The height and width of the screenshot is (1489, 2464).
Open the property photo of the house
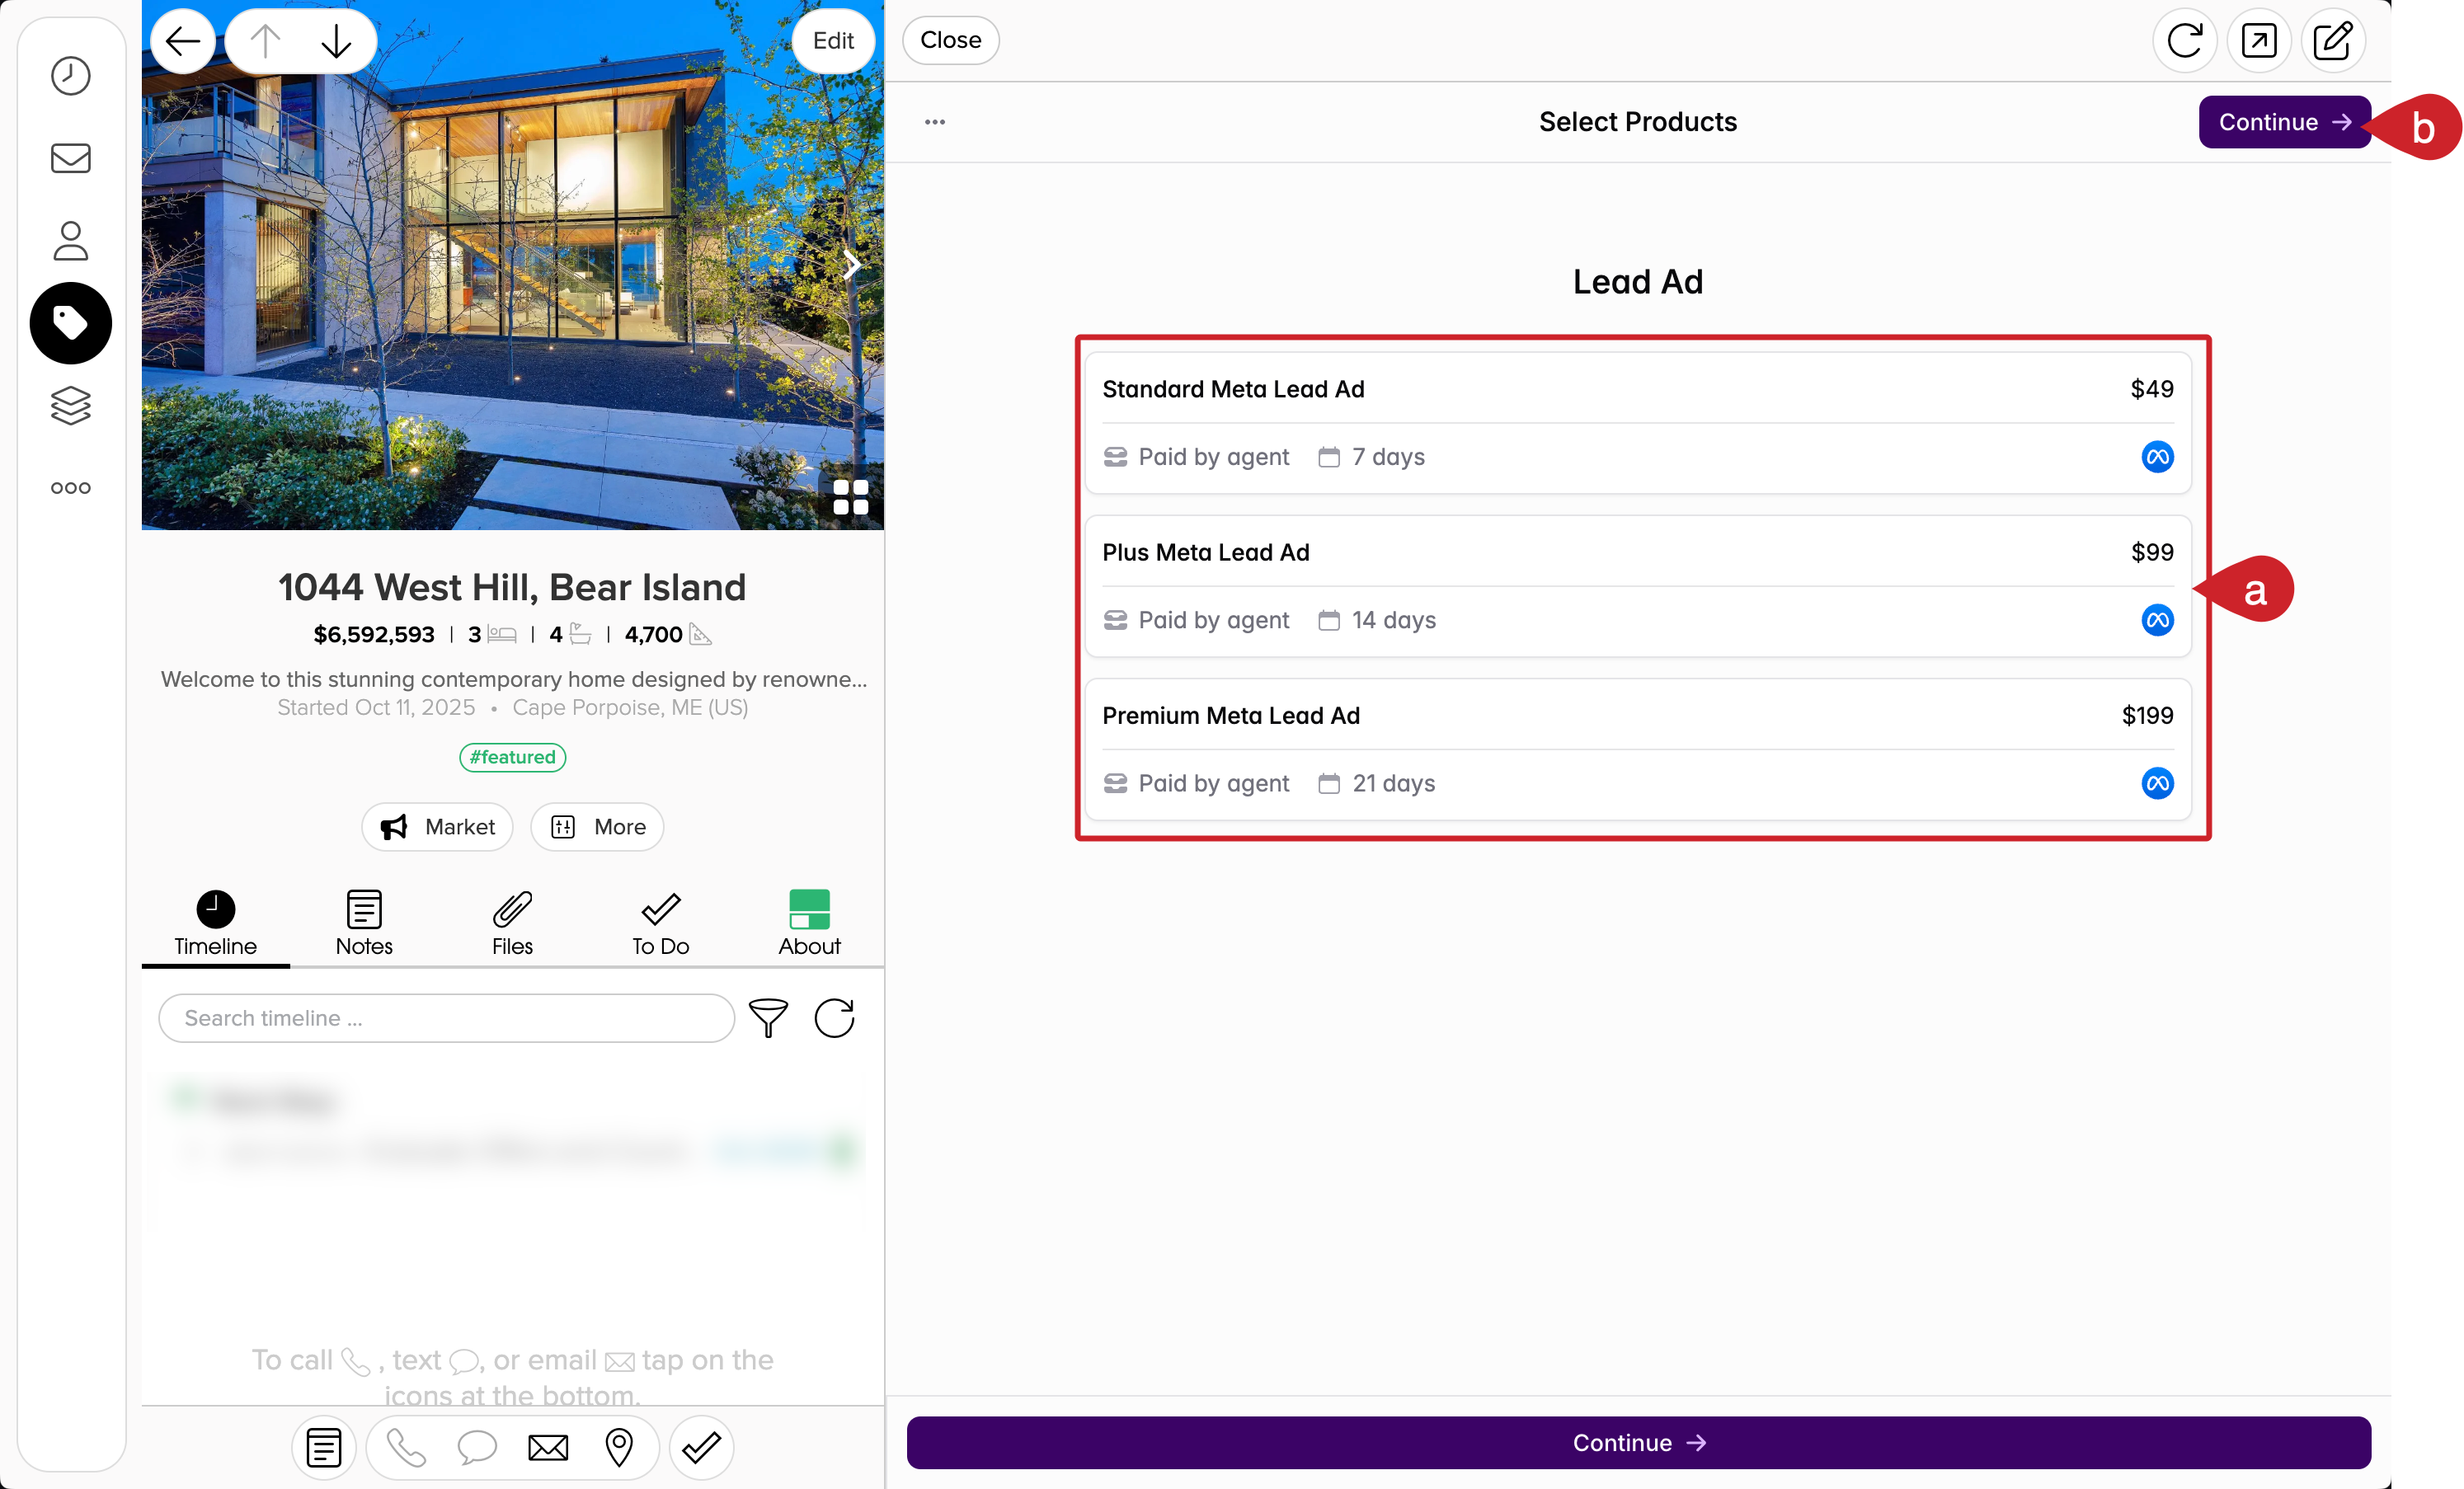[x=512, y=265]
